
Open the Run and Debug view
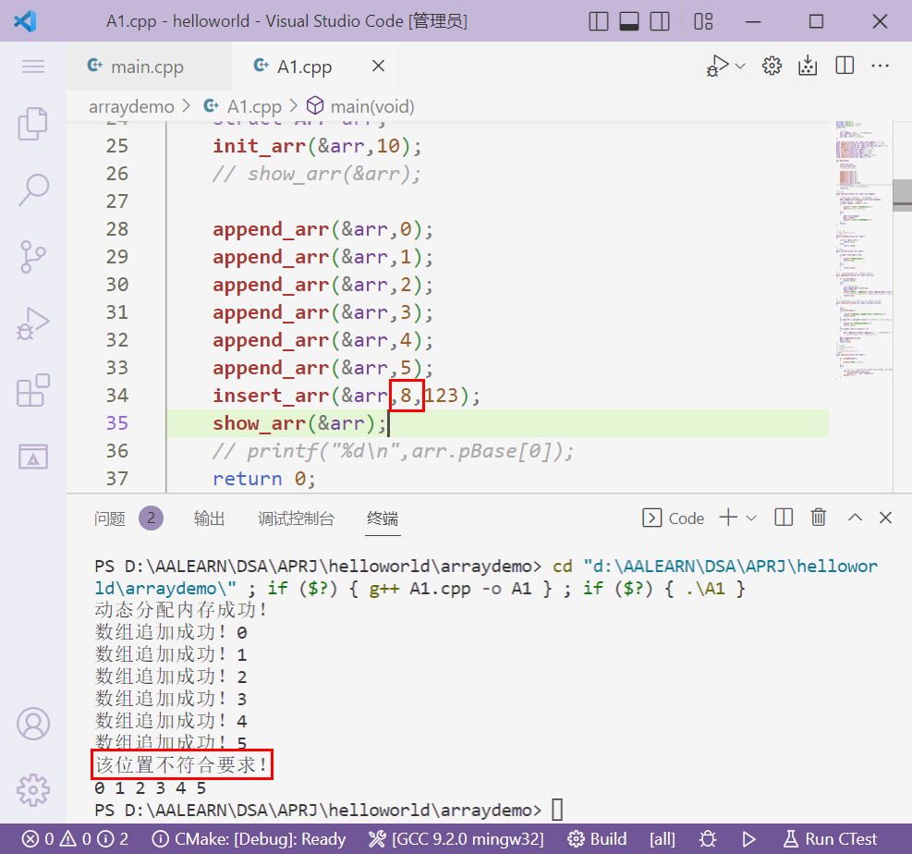click(33, 323)
